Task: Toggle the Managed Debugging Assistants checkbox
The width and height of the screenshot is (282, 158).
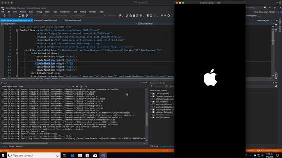Action: 153,112
